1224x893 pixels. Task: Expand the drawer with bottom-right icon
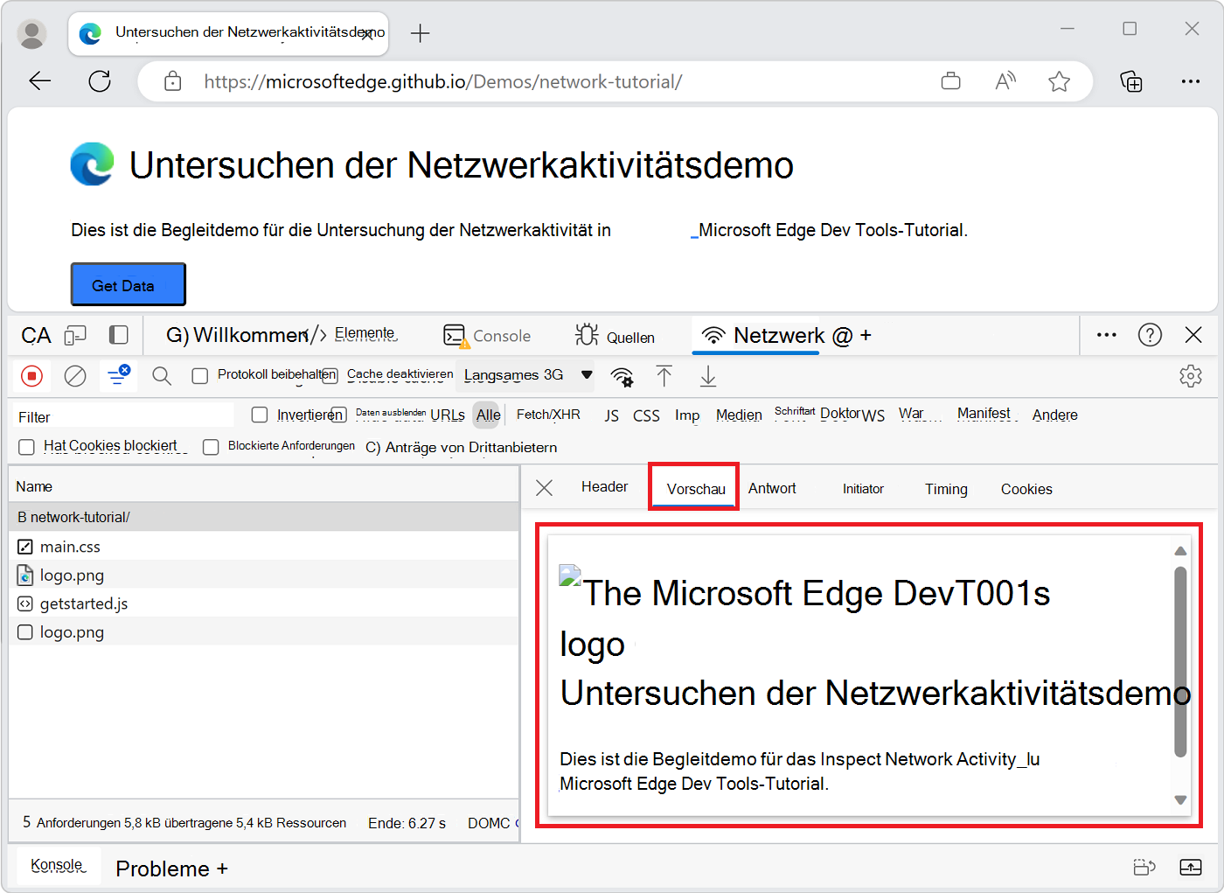point(1191,867)
